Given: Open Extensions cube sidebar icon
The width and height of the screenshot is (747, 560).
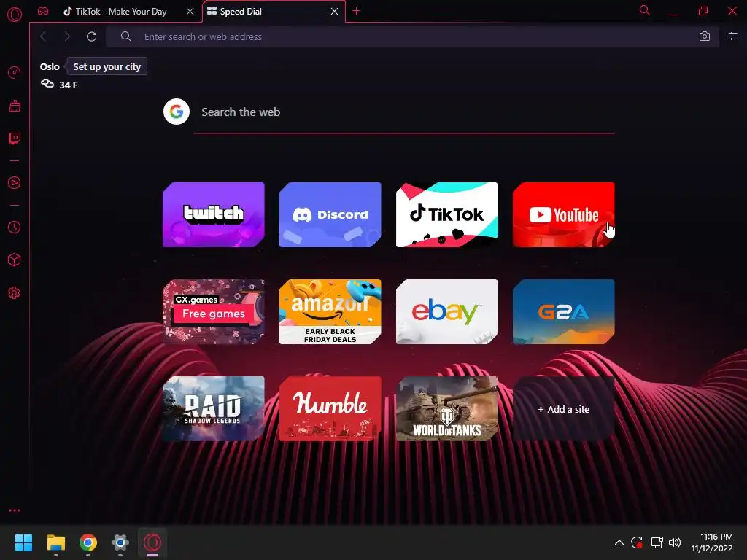Looking at the screenshot, I should coord(15,260).
